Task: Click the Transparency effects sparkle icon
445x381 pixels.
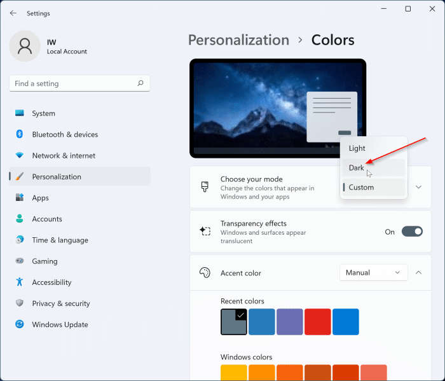Action: click(205, 231)
